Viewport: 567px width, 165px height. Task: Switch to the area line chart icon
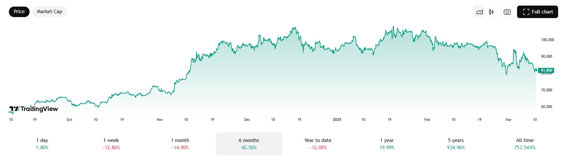[480, 12]
